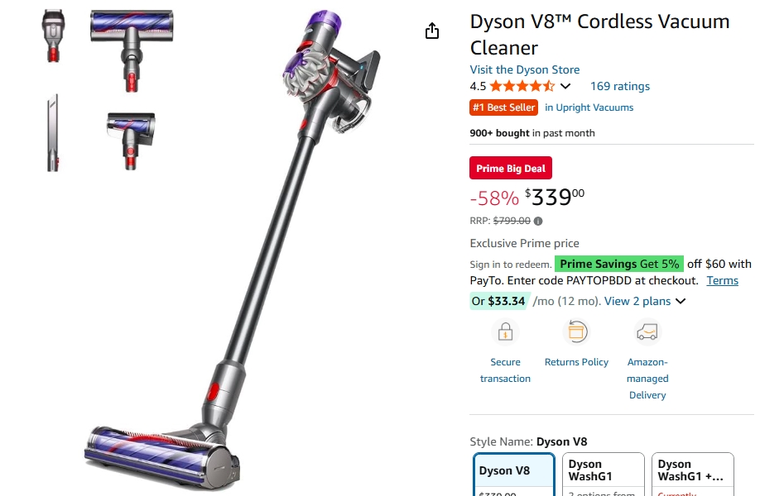Expand the View 2 plans dropdown
Screen dimensions: 760x496
tap(645, 301)
